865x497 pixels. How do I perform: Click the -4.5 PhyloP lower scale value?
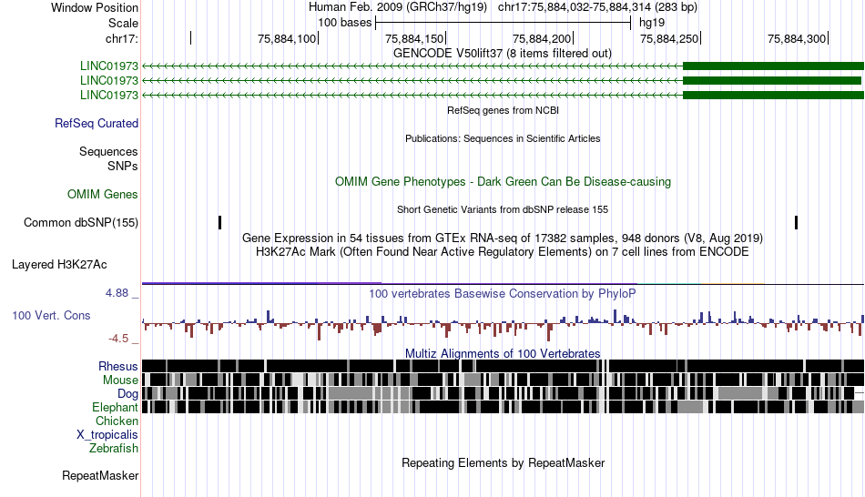pos(118,338)
